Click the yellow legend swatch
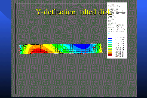 pyautogui.click(x=110, y=51)
